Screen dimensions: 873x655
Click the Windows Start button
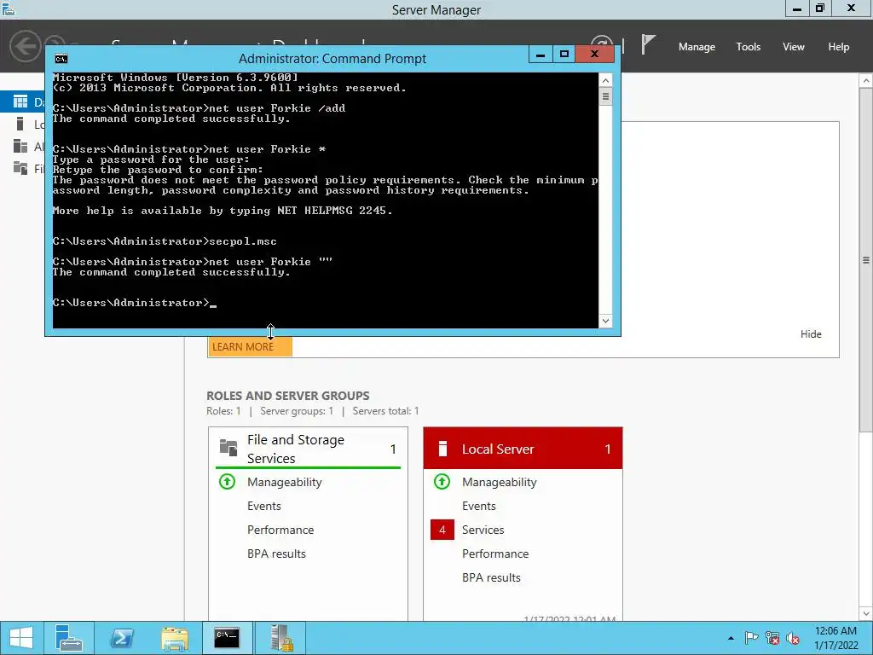[21, 638]
